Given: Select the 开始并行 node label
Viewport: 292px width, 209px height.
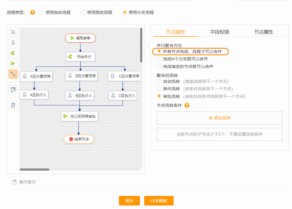Looking at the screenshot, I should click(84, 57).
